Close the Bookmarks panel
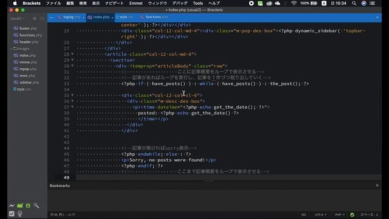This screenshot has width=389, height=219. (x=377, y=186)
